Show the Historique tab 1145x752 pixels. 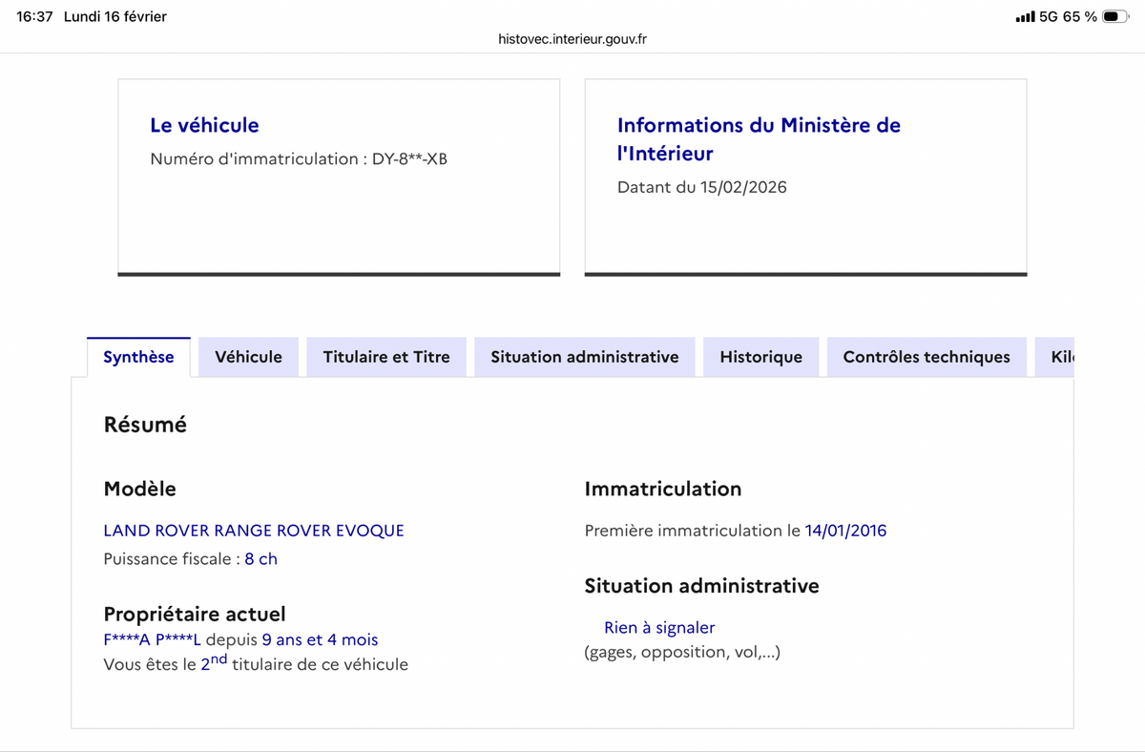click(x=760, y=357)
